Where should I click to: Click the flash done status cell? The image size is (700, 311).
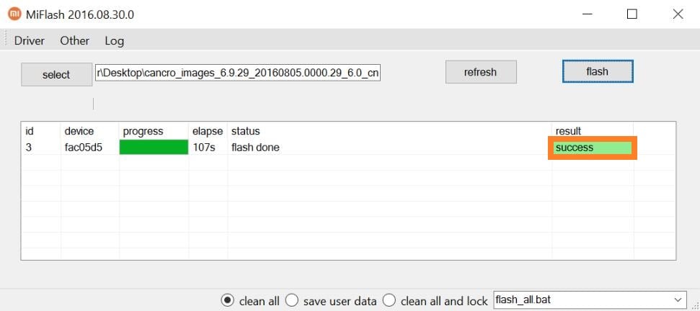(255, 148)
